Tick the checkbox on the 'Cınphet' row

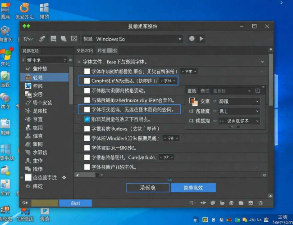(x=87, y=81)
